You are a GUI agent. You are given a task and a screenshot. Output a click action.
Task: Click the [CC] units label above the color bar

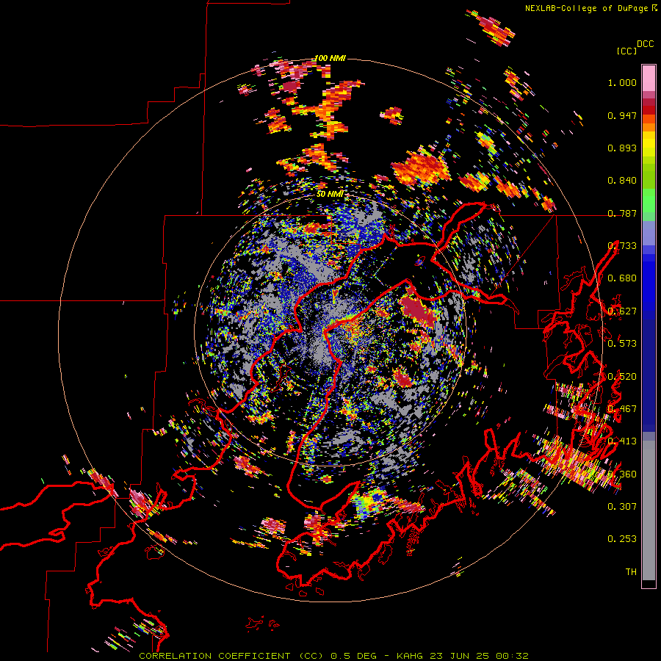point(626,51)
